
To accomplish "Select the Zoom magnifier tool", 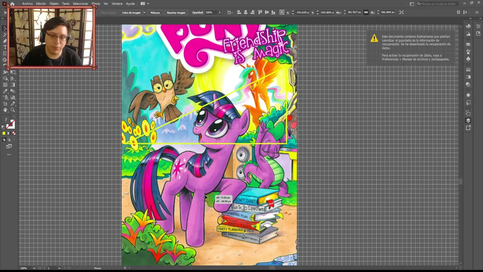I will (x=13, y=110).
